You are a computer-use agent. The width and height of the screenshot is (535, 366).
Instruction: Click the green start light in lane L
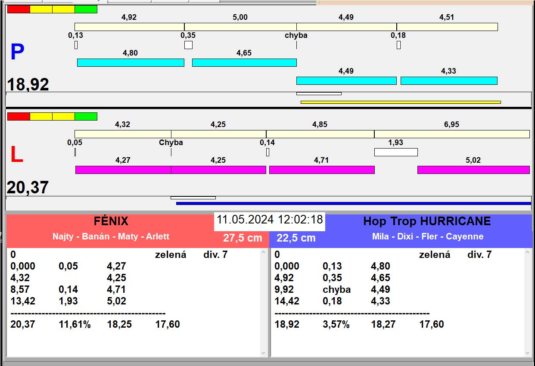86,116
